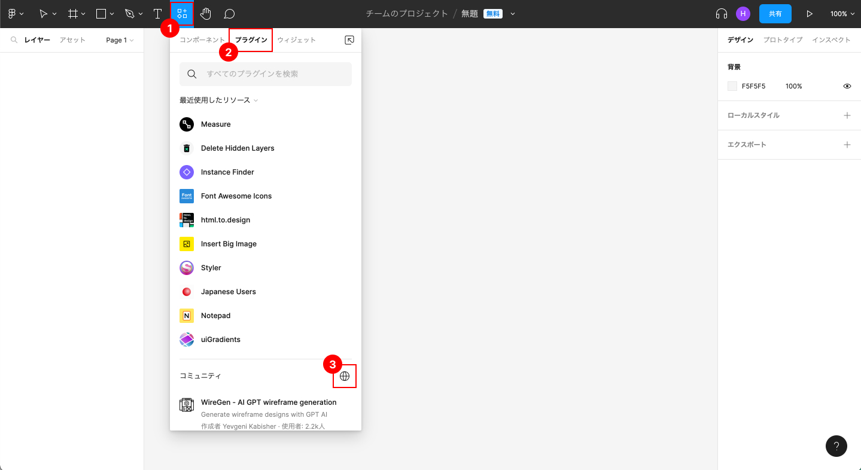Screen dimensions: 861x470
Task: Focus the すべてのプラグインを検索 search field
Action: tap(266, 74)
